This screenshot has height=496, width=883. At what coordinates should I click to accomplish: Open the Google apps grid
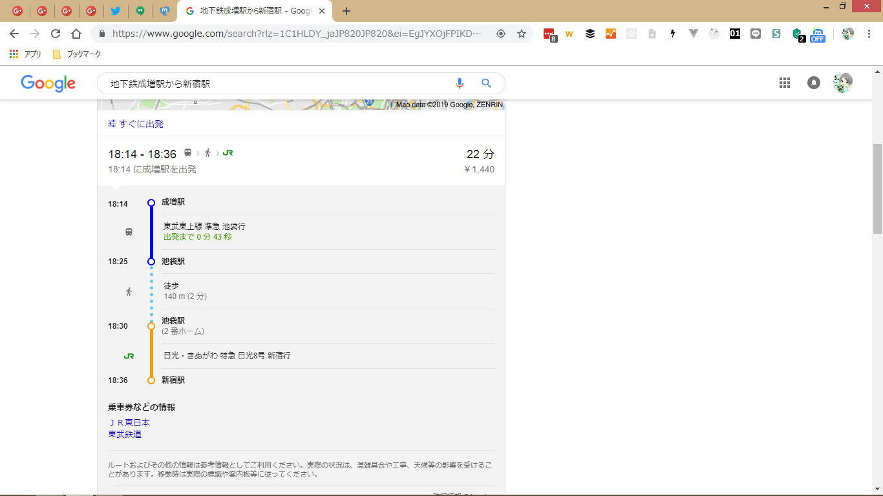pos(785,83)
